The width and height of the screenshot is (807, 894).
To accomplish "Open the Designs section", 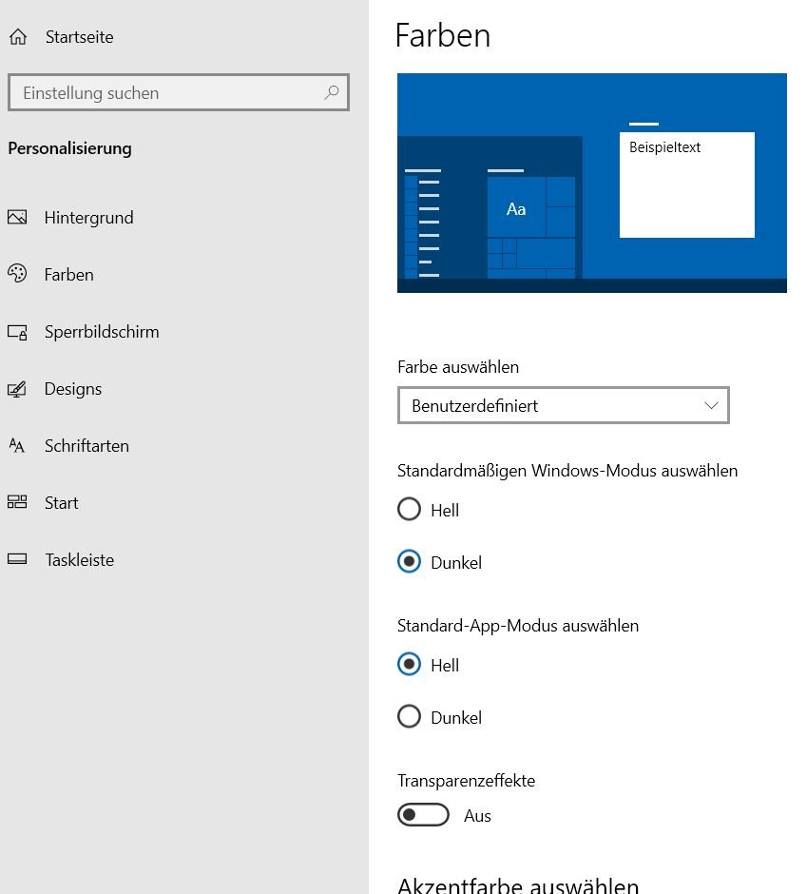I will (73, 389).
